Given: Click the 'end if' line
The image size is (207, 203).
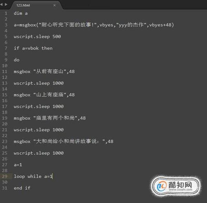Looking at the screenshot, I should pos(22,188).
